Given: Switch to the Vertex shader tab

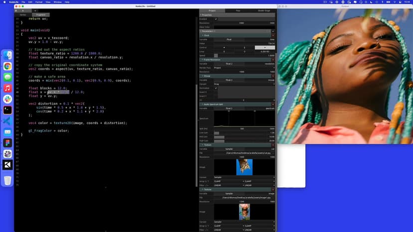Looking at the screenshot, I should coord(22,14).
